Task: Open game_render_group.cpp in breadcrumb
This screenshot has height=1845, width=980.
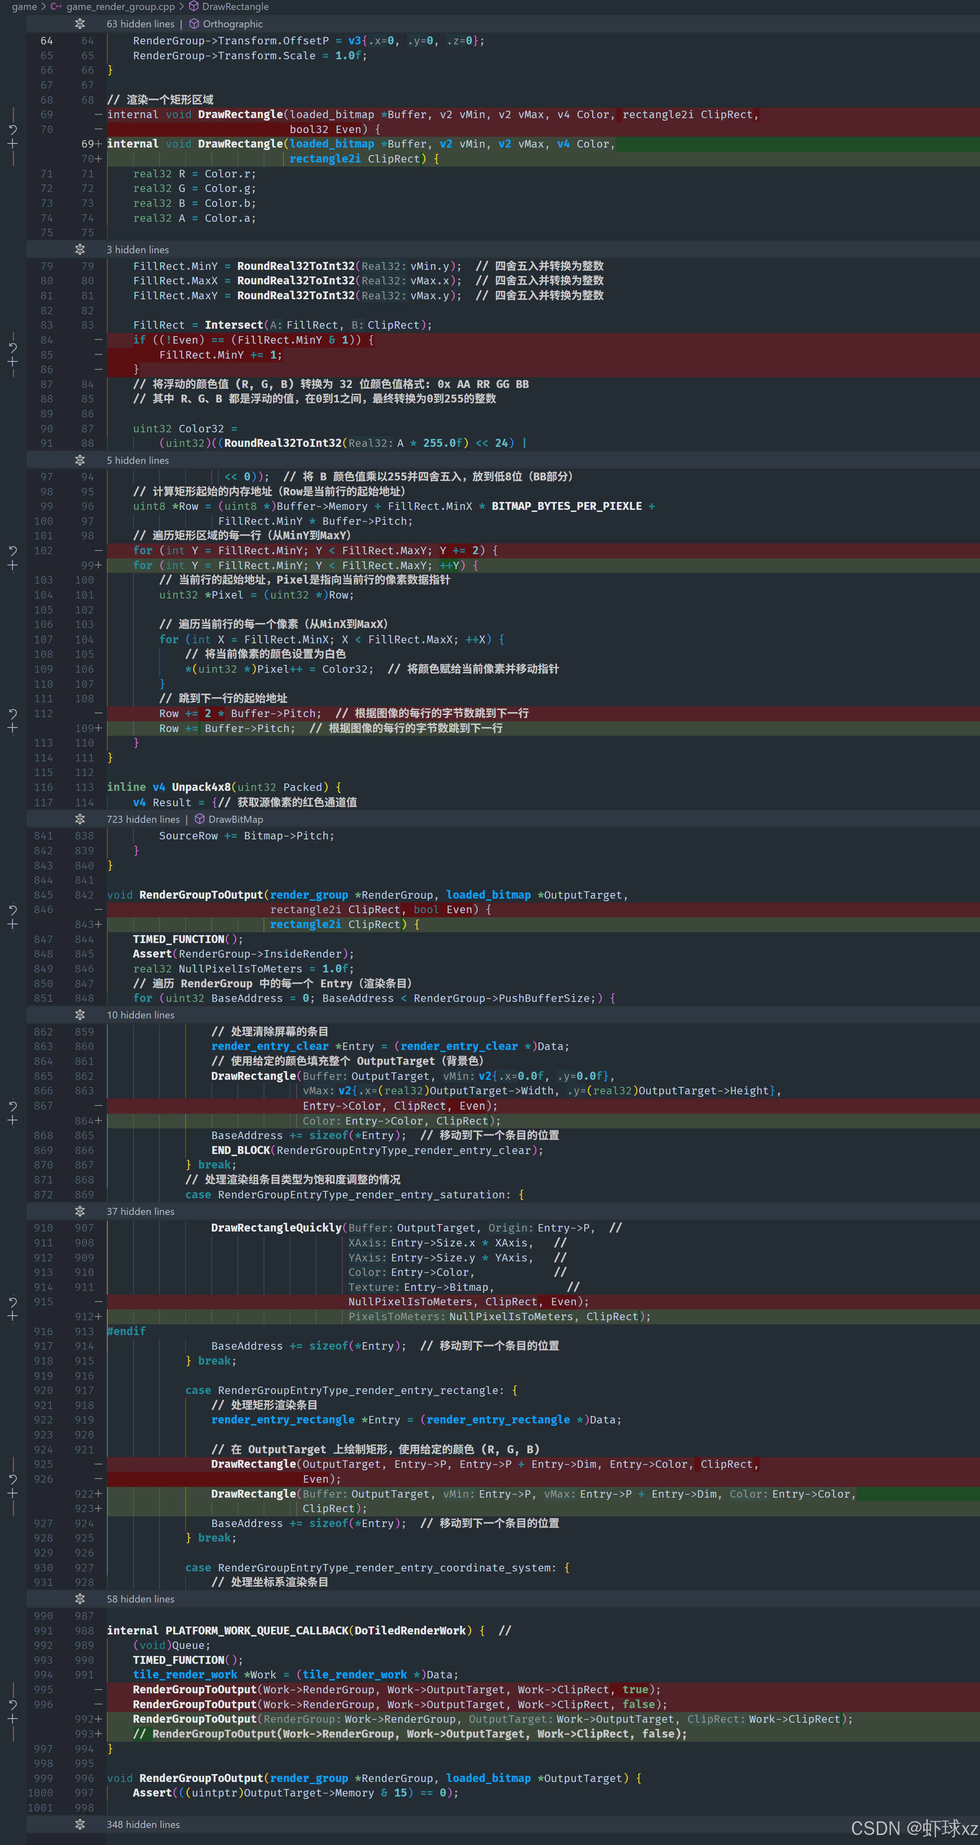Action: point(120,7)
